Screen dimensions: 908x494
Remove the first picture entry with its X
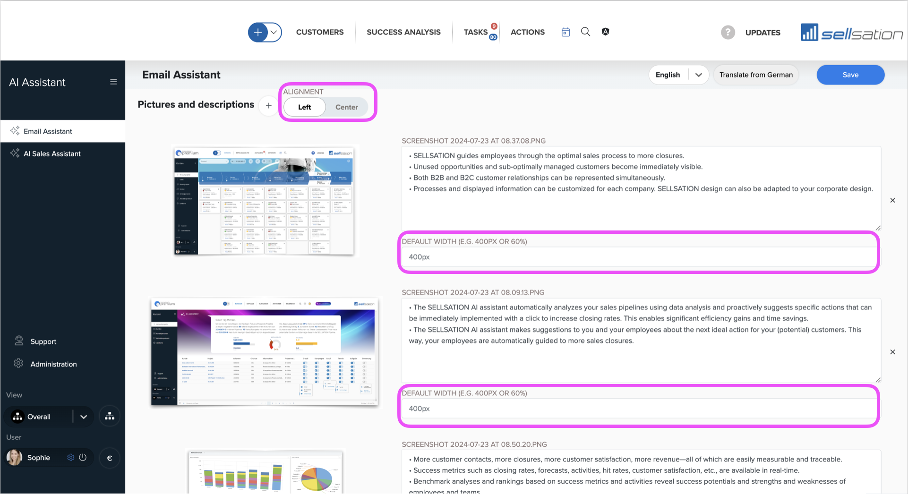pyautogui.click(x=892, y=200)
